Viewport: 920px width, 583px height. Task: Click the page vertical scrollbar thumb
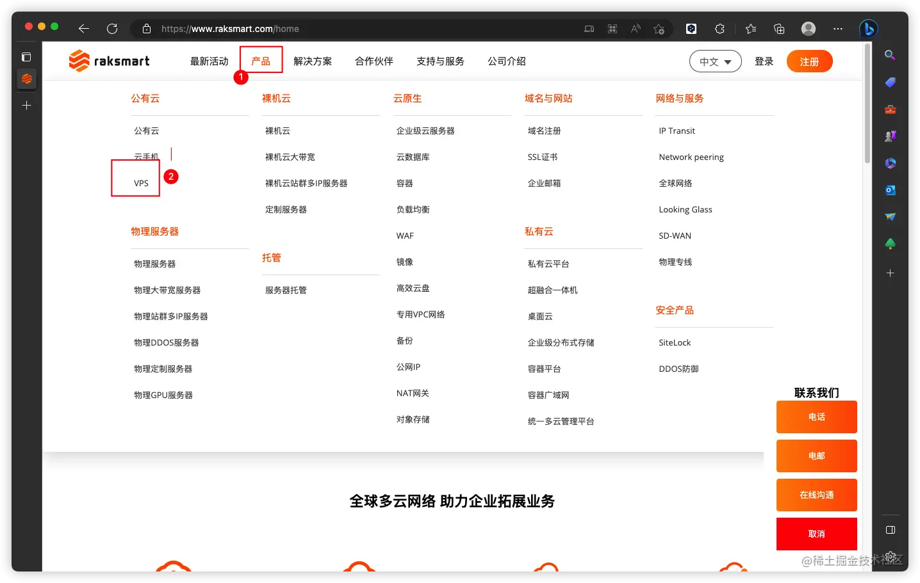click(867, 102)
